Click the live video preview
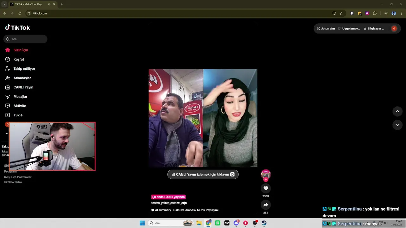 click(203, 118)
